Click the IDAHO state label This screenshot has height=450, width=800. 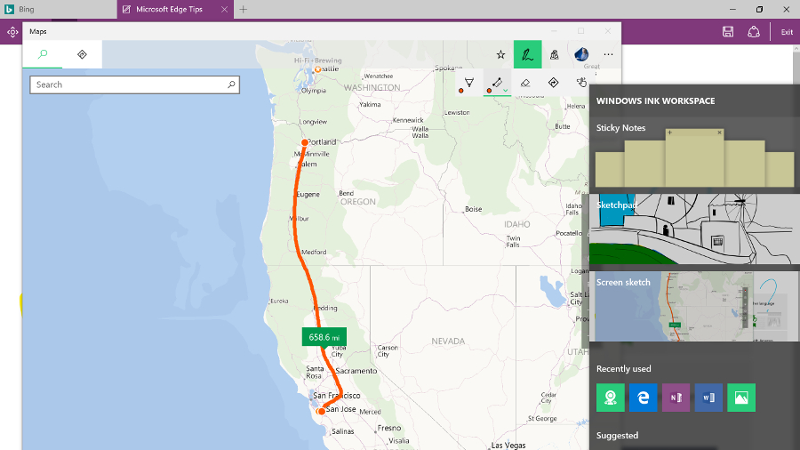[516, 224]
